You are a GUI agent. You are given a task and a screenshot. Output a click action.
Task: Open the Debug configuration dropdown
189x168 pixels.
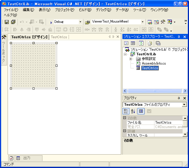80,22
